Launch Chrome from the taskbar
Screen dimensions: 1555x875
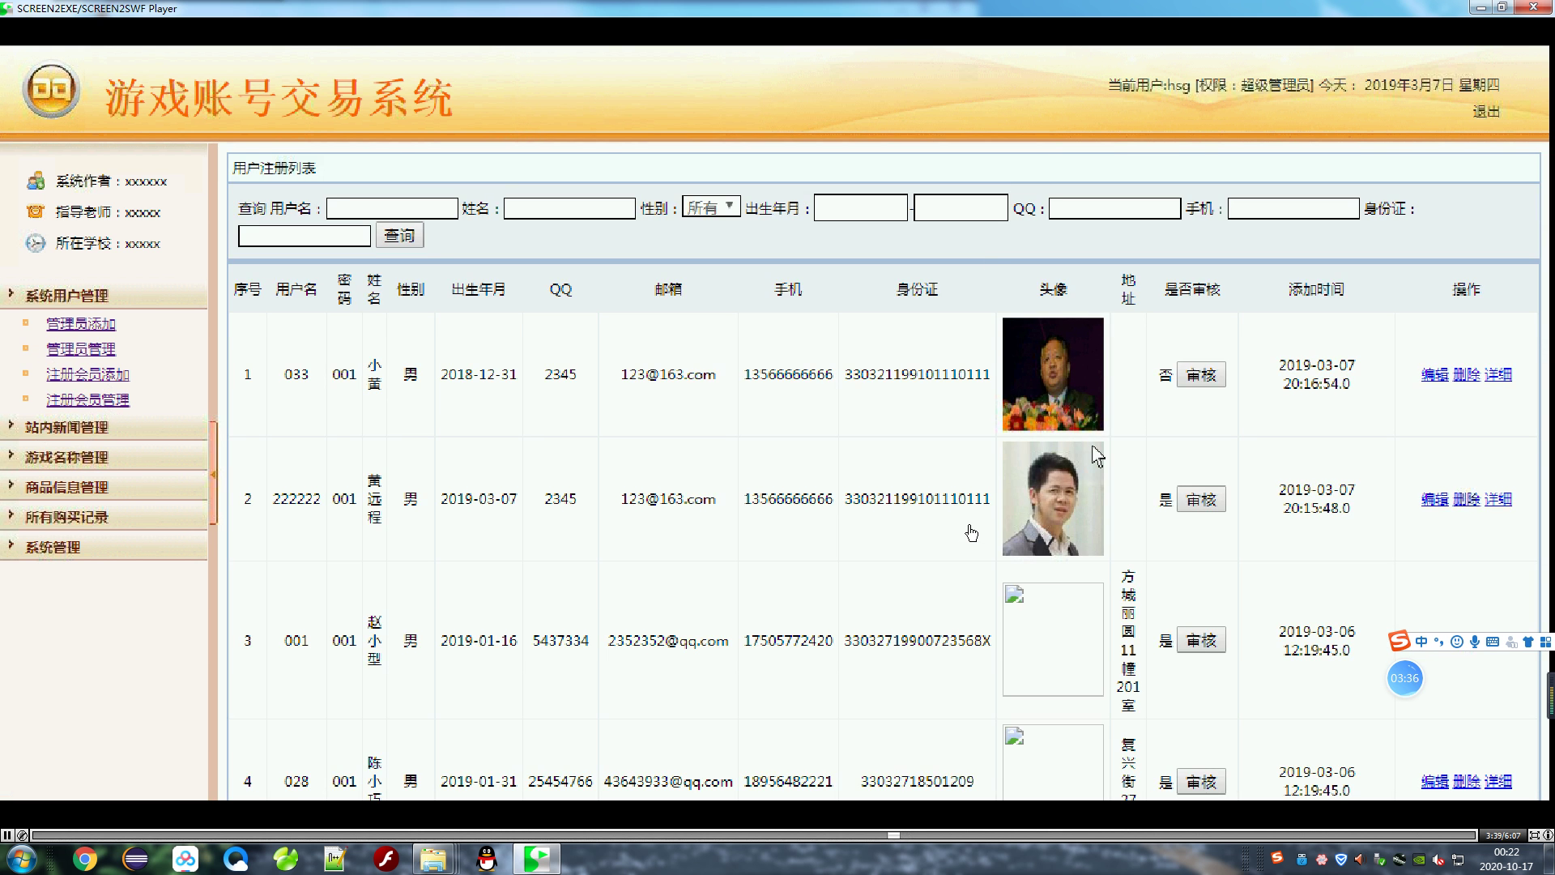tap(85, 859)
